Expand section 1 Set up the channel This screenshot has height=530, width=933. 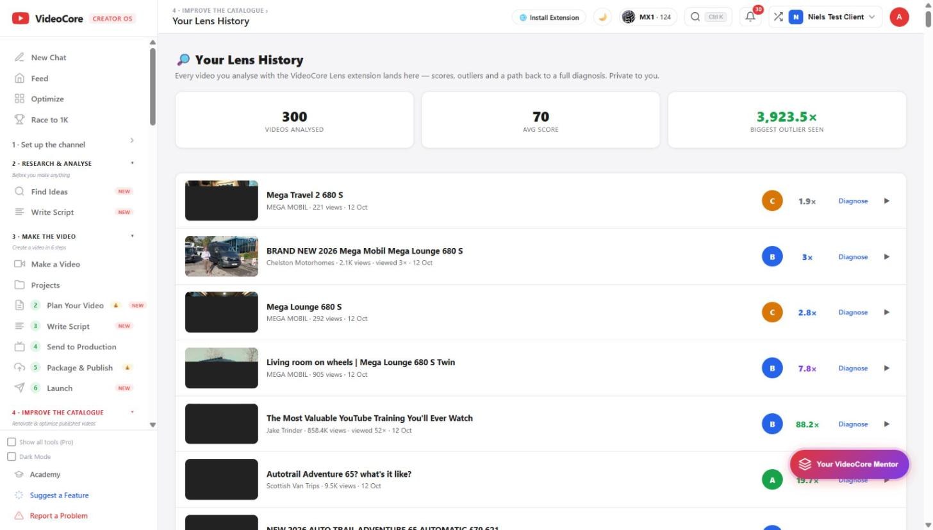(74, 144)
